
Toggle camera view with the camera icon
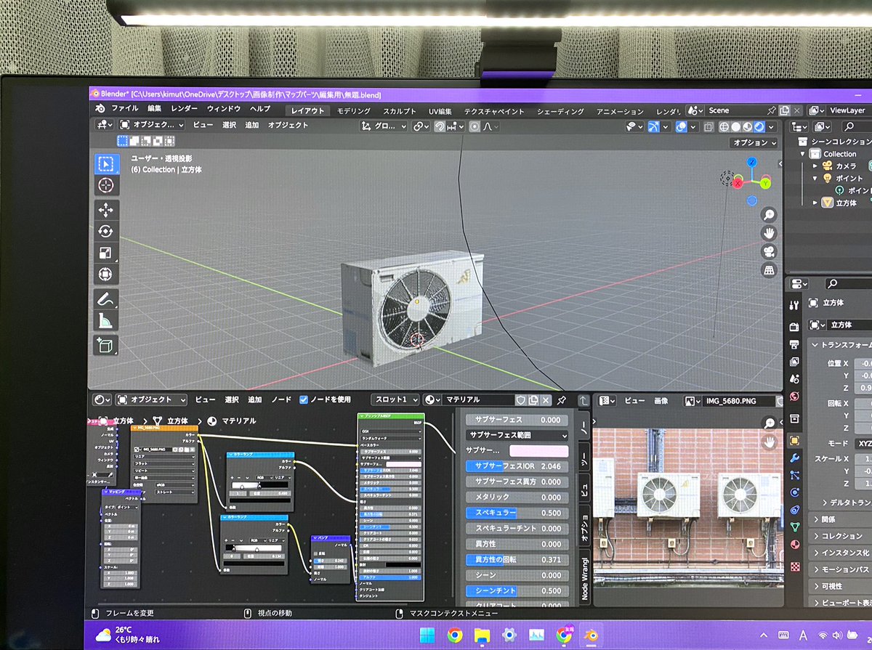769,252
